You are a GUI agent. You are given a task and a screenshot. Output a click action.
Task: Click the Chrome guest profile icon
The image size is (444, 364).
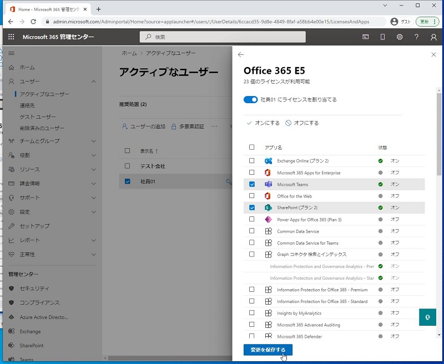click(394, 22)
